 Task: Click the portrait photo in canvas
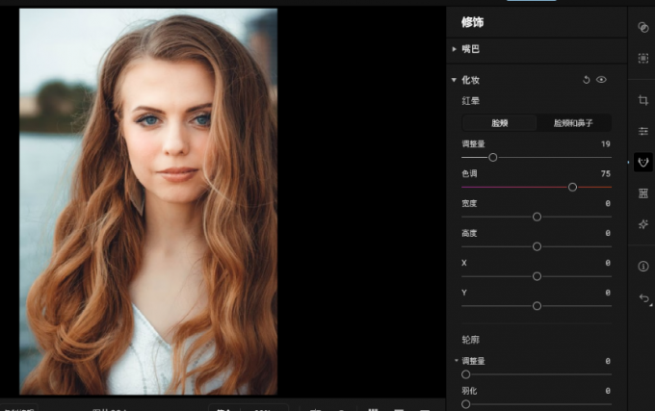click(x=148, y=202)
